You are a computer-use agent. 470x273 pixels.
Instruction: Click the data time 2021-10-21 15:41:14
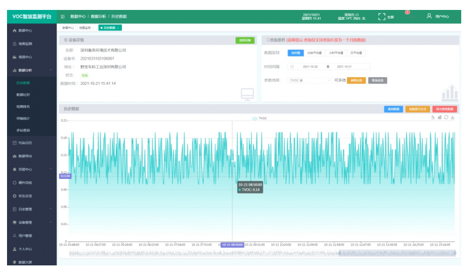(98, 83)
